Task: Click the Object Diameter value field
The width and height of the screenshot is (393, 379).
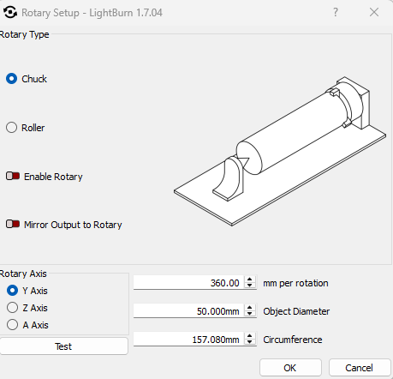Action: [x=189, y=311]
